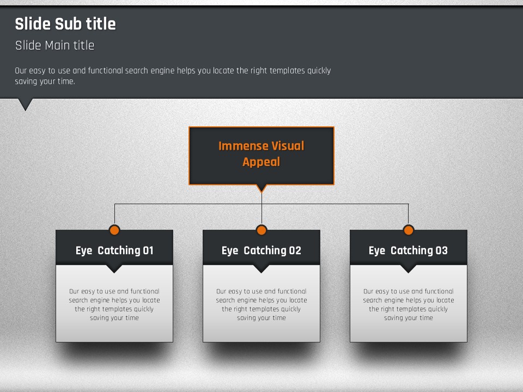Click the orange dot above Eye Catching 02
The image size is (523, 392).
pos(261,230)
